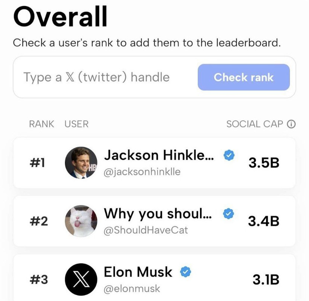Open the @jacksonhinklle handle link
This screenshot has height=301, width=309.
pyautogui.click(x=142, y=172)
